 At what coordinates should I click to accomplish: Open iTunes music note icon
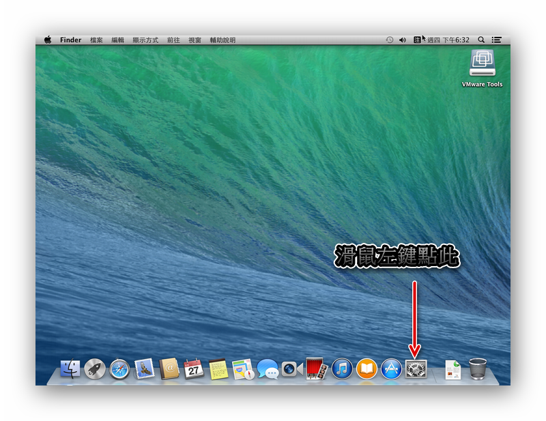tap(342, 368)
